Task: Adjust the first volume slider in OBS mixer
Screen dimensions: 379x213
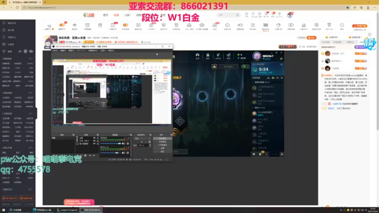Action: [111, 143]
